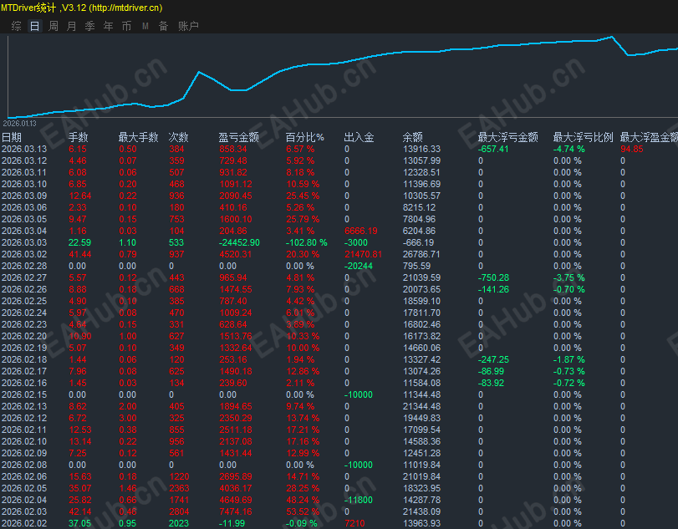Click withdrawal -20244 on 2026.02.28
This screenshot has height=529, width=678.
(x=359, y=266)
